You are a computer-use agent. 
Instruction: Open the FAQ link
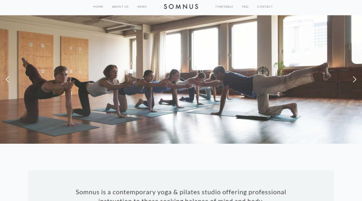245,6
